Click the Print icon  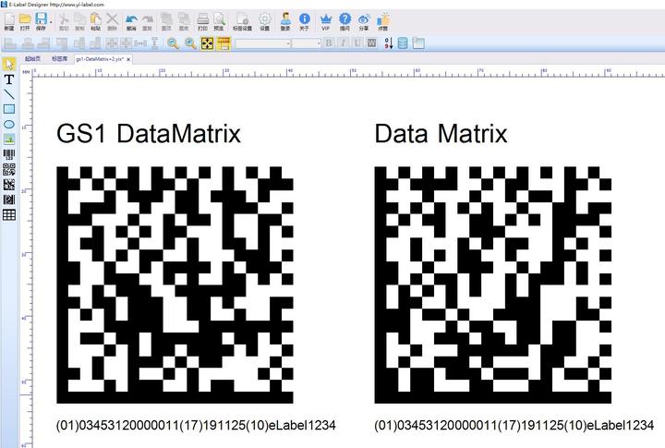coord(202,21)
